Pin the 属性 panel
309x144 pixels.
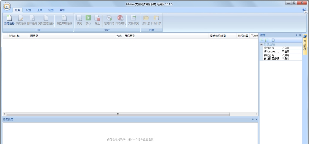[296, 35]
